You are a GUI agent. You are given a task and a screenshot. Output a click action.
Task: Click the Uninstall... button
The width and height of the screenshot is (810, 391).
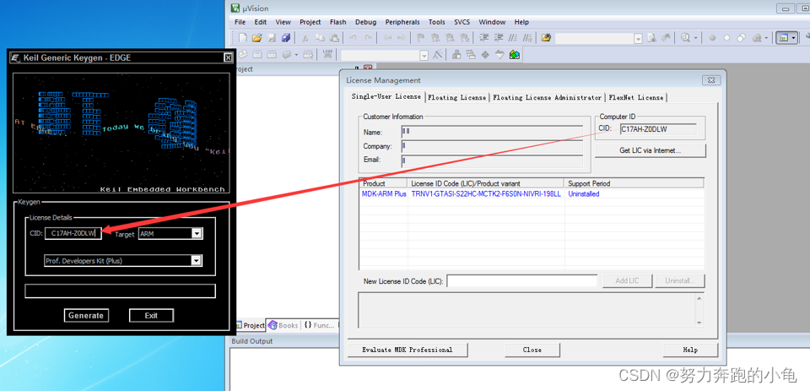click(x=680, y=281)
